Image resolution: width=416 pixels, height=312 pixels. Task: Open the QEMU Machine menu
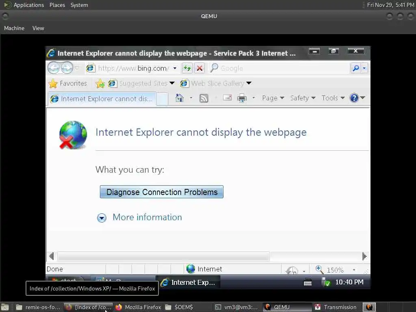pyautogui.click(x=14, y=28)
